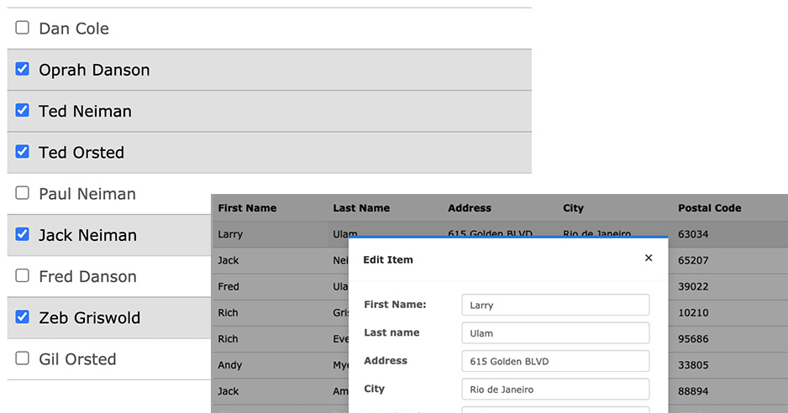Click postal code 95686
Image resolution: width=788 pixels, height=413 pixels.
tap(693, 338)
